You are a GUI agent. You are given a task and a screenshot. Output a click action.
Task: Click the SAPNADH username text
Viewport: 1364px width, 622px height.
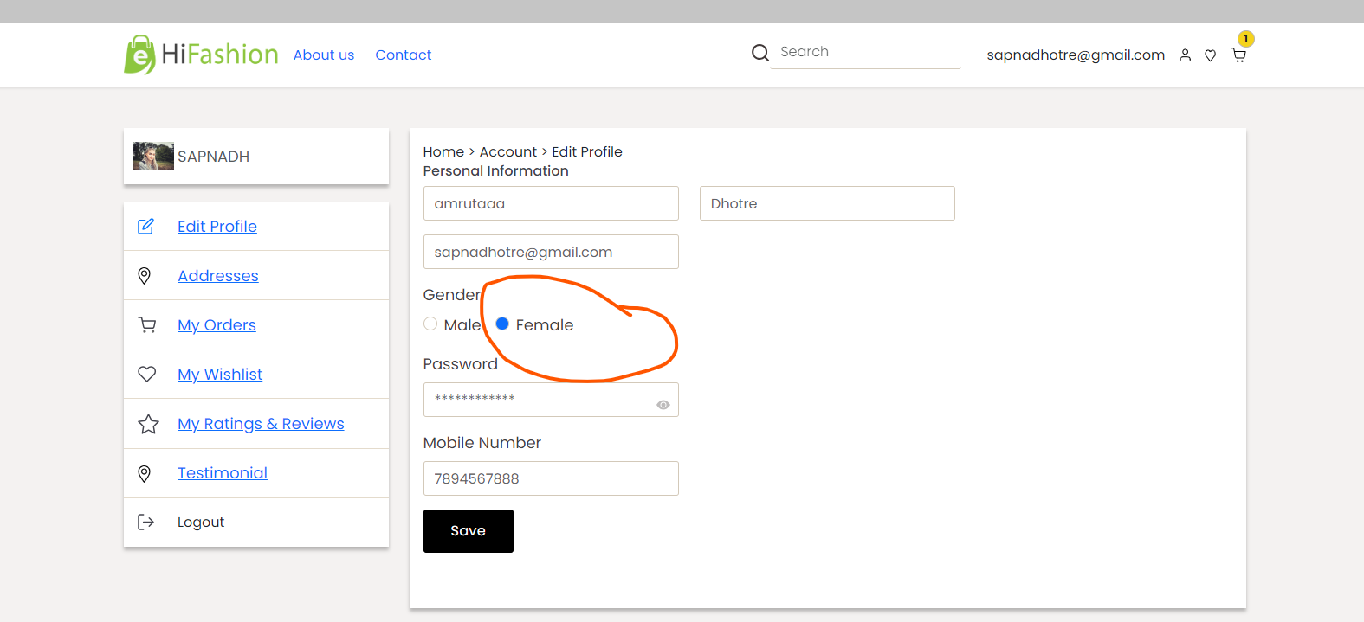coord(214,157)
